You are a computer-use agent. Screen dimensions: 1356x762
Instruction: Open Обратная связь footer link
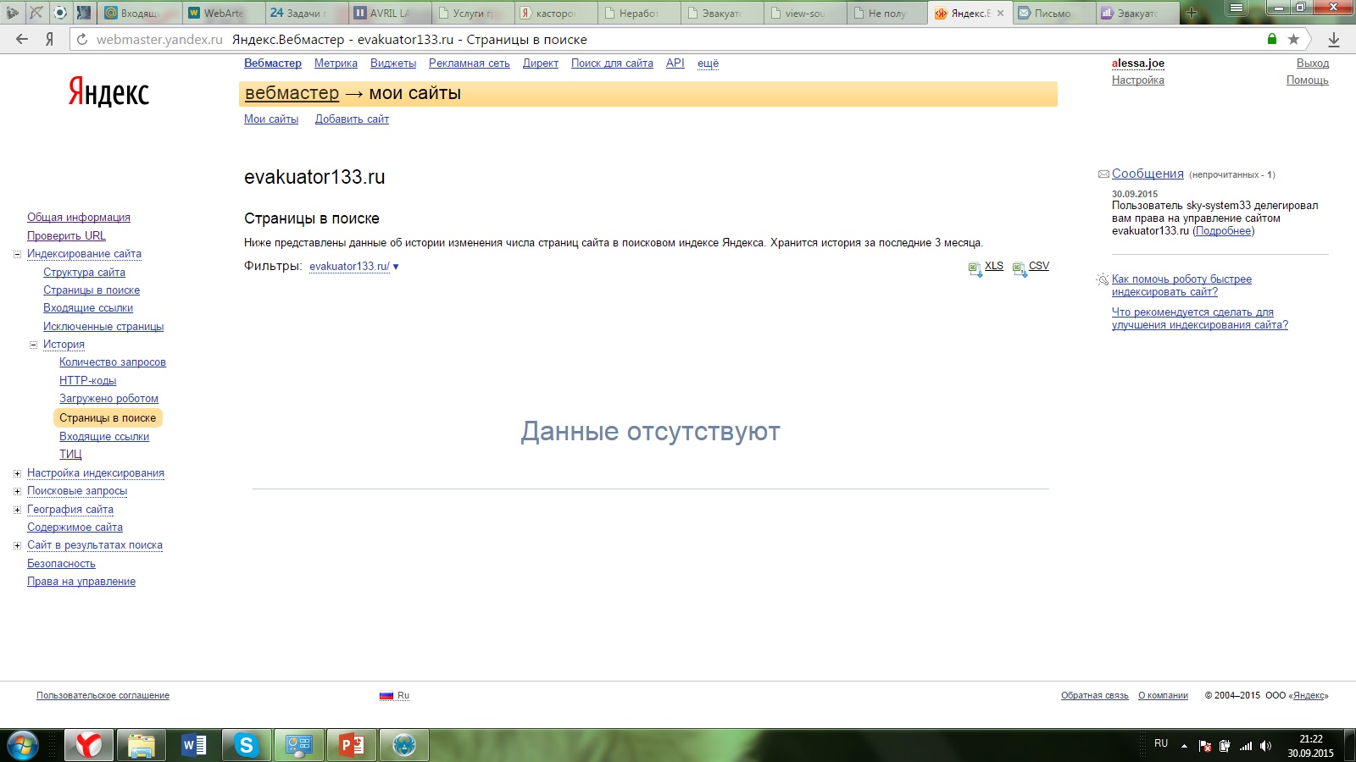(1094, 696)
